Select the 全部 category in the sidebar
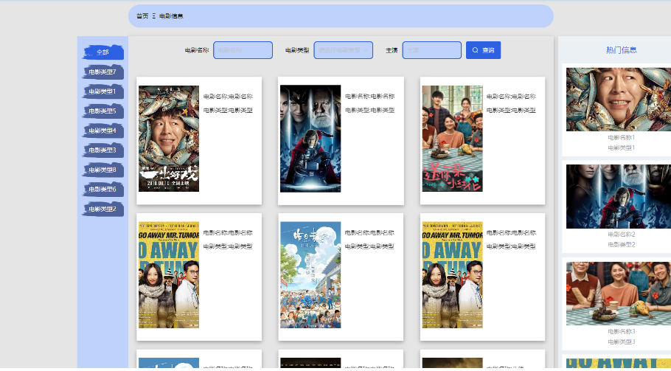The width and height of the screenshot is (671, 371). tap(102, 52)
